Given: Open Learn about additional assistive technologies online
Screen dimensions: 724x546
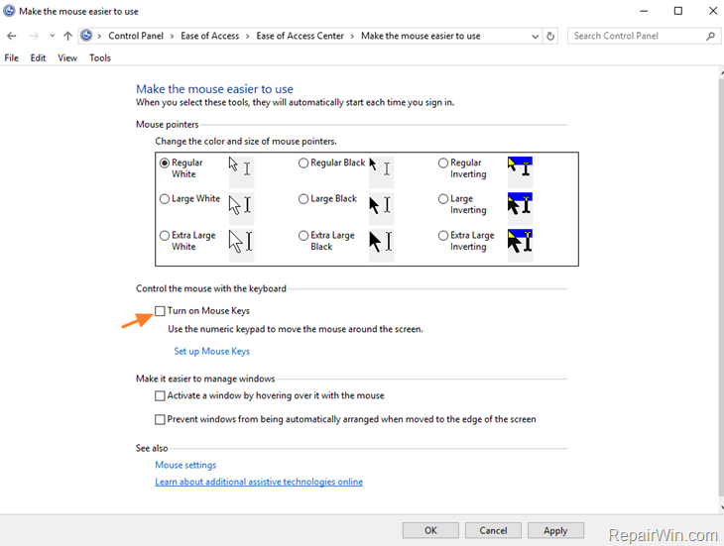Looking at the screenshot, I should click(259, 482).
